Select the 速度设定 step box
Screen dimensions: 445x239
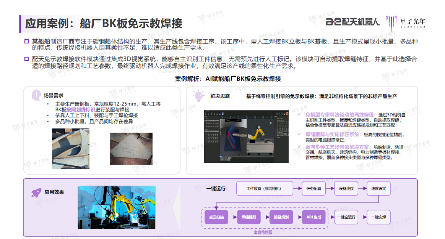[x=378, y=188]
